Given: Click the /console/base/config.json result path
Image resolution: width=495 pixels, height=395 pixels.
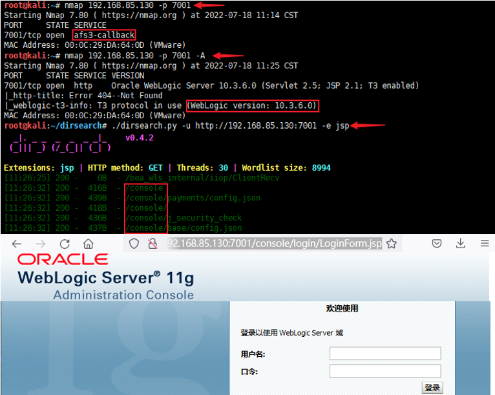Looking at the screenshot, I should (184, 228).
